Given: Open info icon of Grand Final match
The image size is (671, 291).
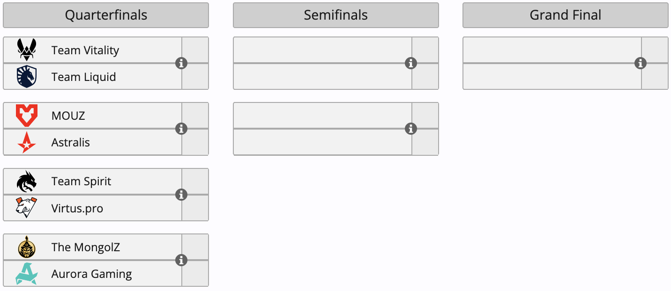Looking at the screenshot, I should tap(641, 63).
